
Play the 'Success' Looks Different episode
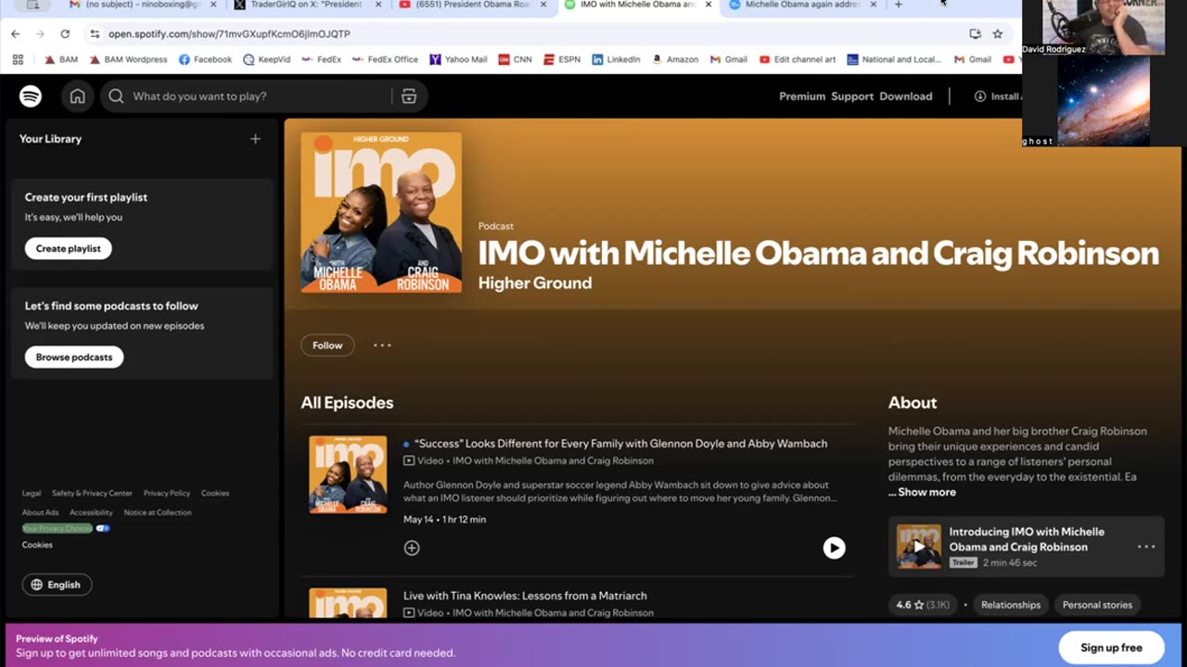click(x=834, y=547)
